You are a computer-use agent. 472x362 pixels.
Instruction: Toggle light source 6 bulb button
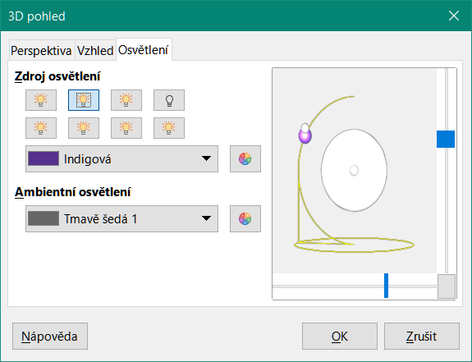pos(84,128)
